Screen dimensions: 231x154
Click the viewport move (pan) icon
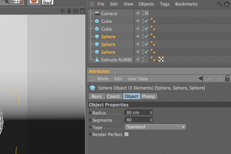[62, 11]
